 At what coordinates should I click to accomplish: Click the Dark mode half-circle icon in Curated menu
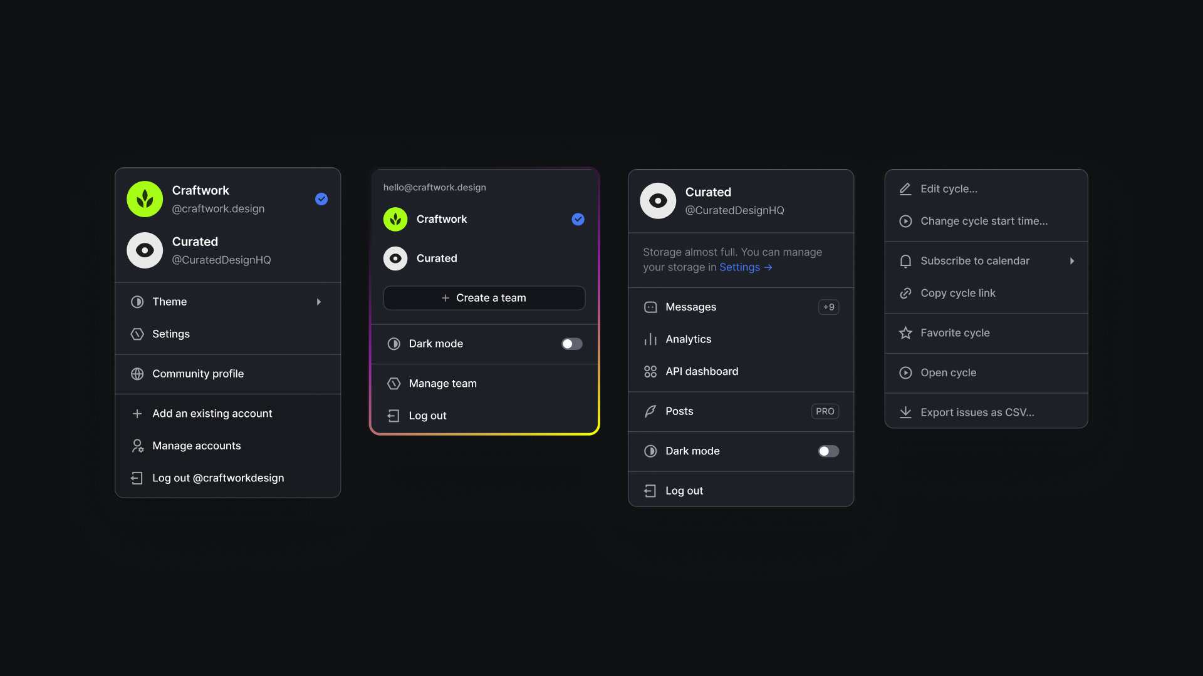click(x=650, y=451)
